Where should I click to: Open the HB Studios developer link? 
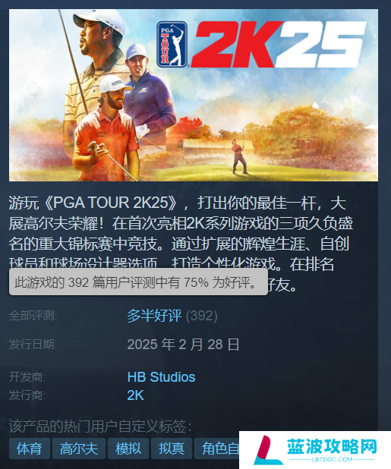(x=161, y=377)
